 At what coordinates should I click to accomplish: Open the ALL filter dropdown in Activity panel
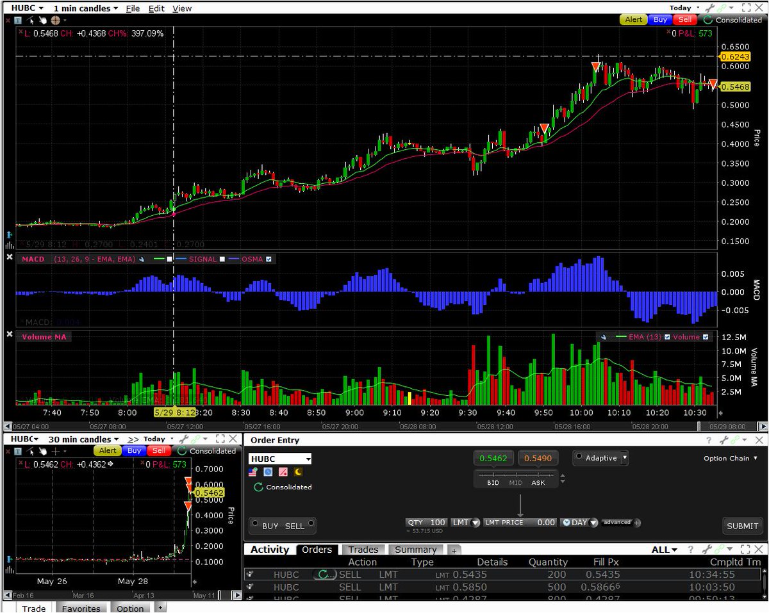(665, 550)
